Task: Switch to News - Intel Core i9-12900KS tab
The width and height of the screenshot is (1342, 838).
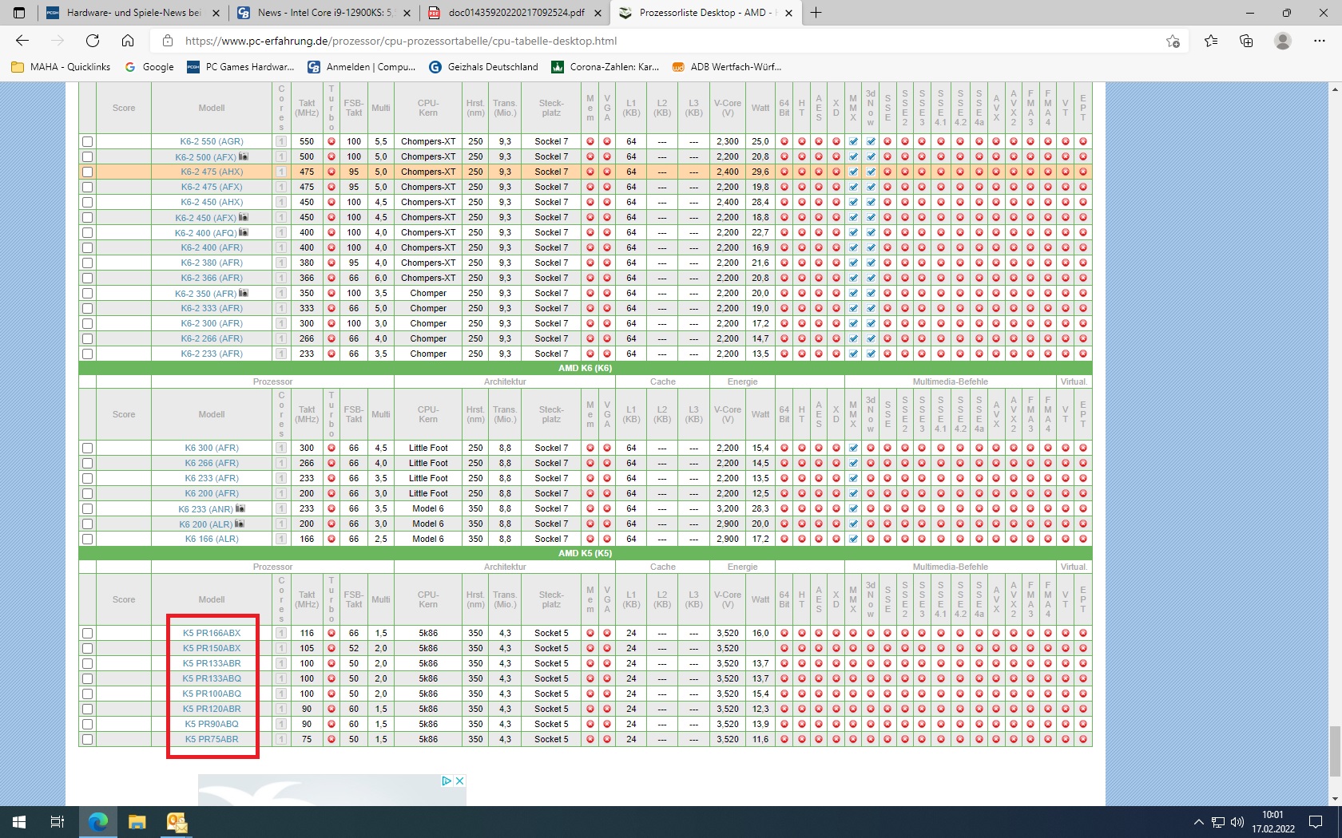Action: coord(324,13)
